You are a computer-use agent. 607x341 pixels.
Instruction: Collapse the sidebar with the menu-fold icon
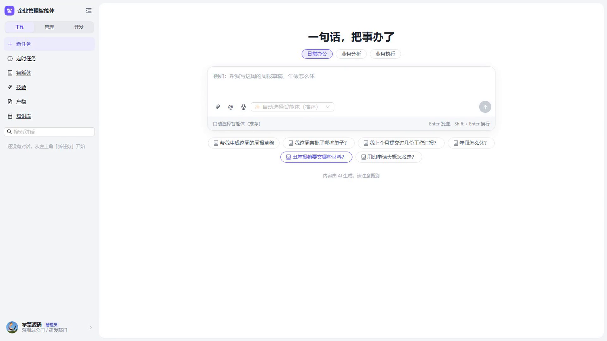click(89, 11)
